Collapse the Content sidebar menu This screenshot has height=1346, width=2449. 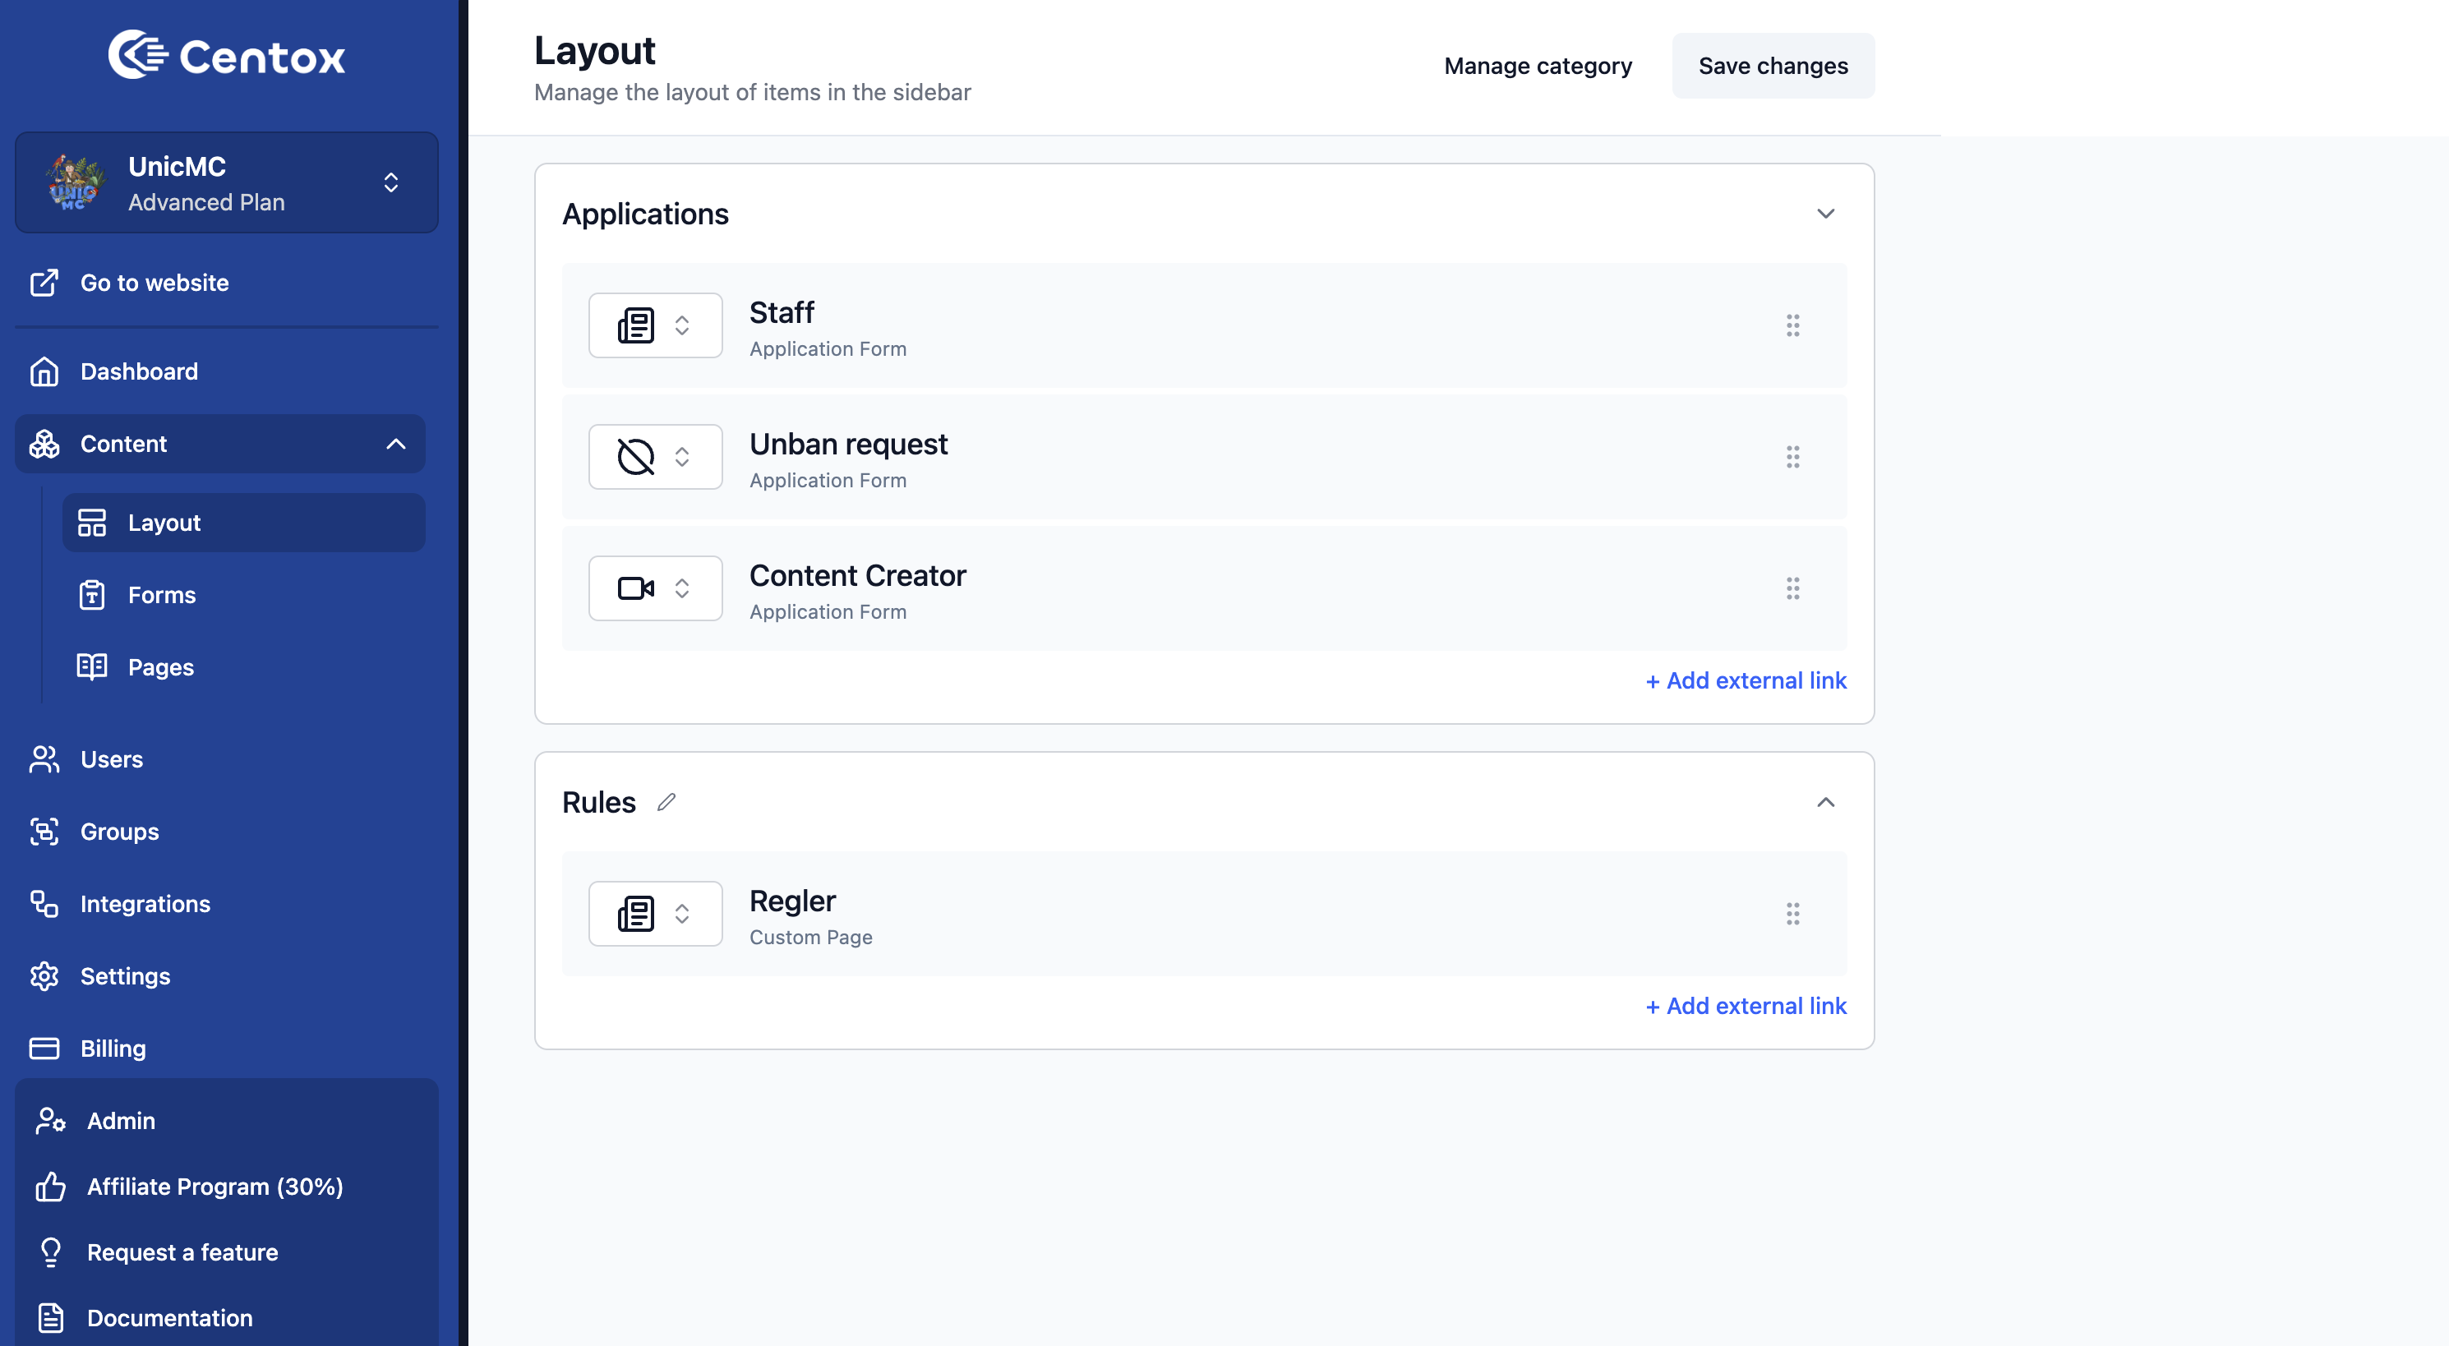point(395,444)
